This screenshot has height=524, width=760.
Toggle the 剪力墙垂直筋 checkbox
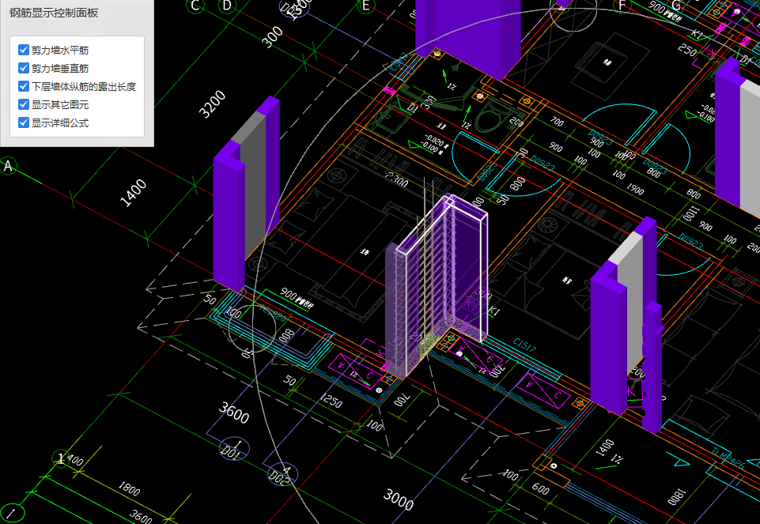pyautogui.click(x=23, y=68)
